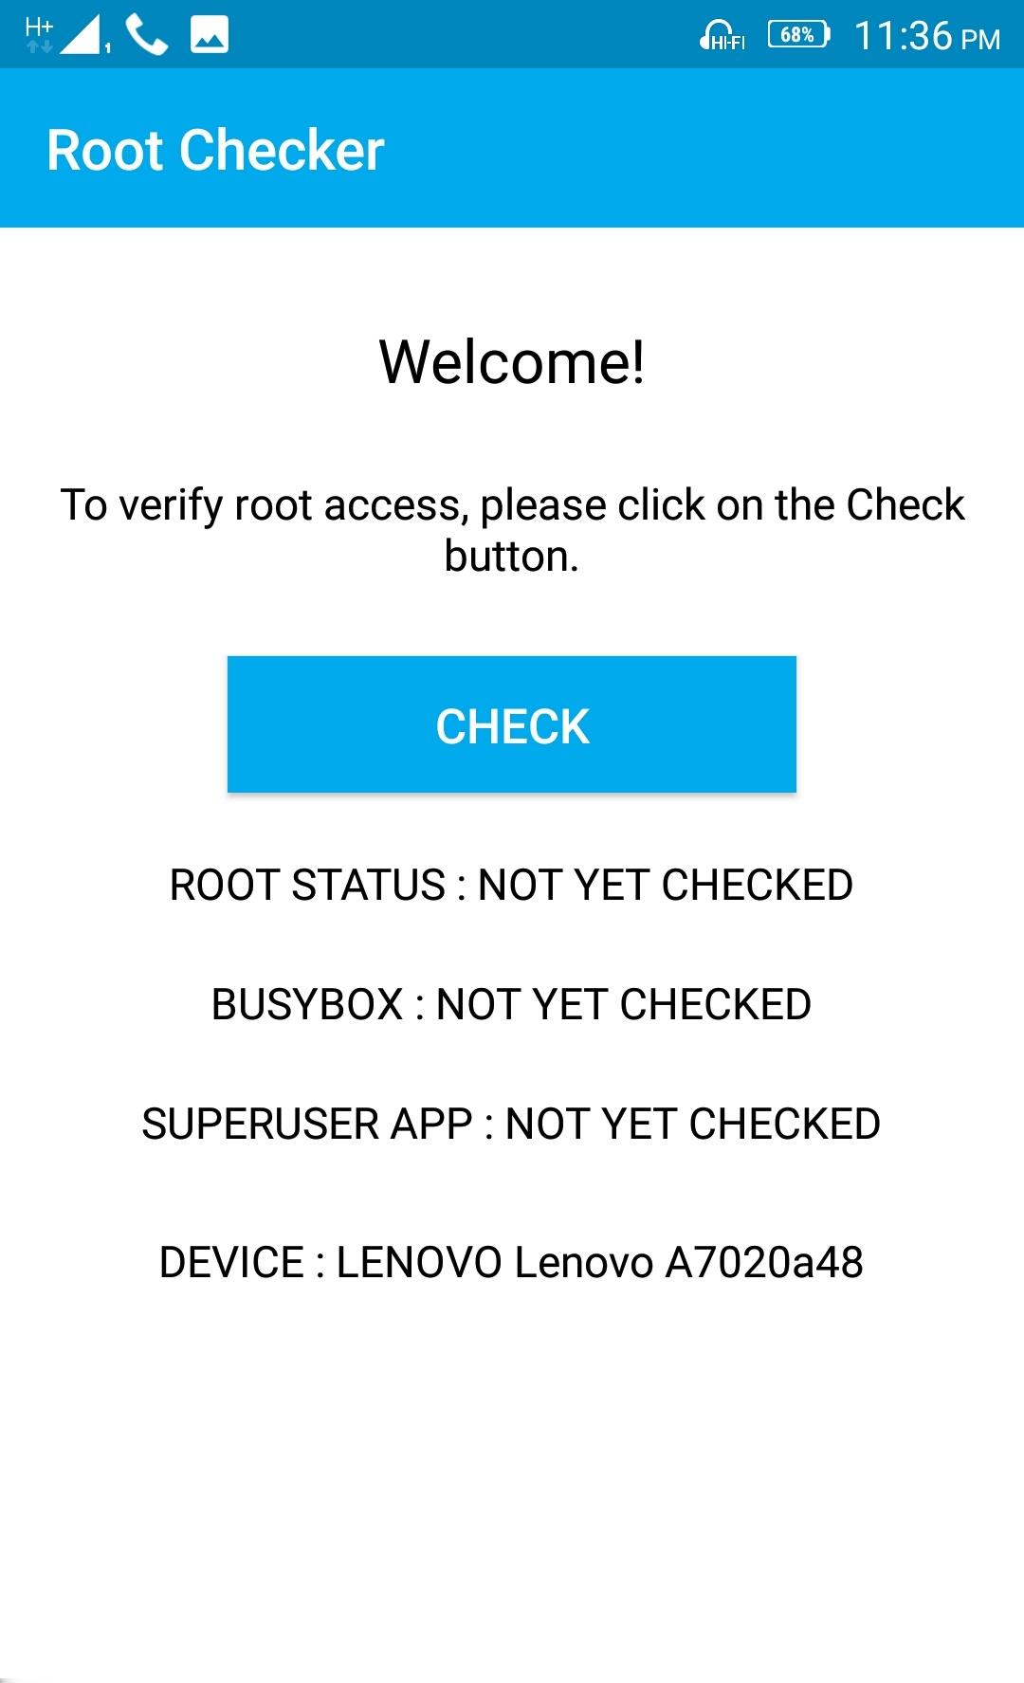Viewport: 1024px width, 1683px height.
Task: Tap NOT YET CHECKED beside ROOT STATUS
Action: coord(666,885)
